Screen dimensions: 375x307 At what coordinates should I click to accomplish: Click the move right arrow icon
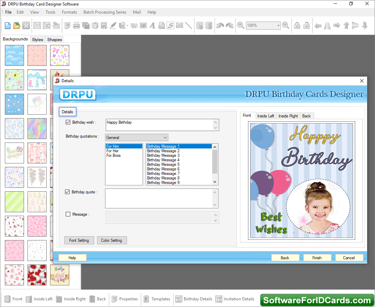(337, 25)
